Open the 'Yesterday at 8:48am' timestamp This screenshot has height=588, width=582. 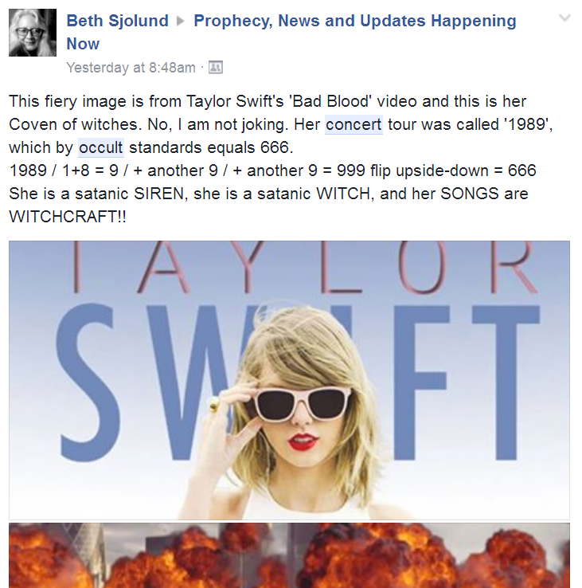pyautogui.click(x=131, y=68)
